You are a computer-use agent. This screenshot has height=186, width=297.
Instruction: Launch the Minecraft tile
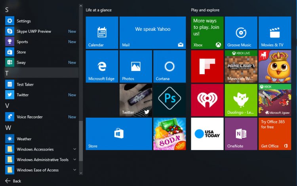[241, 66]
